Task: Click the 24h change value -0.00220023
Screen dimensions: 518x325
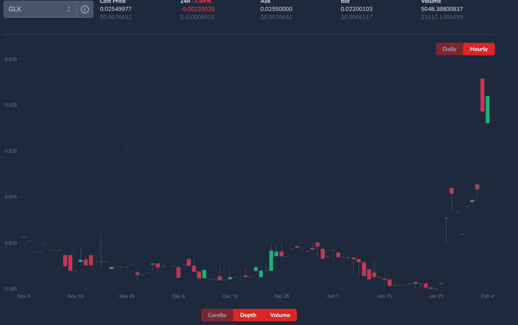Action: tap(197, 9)
